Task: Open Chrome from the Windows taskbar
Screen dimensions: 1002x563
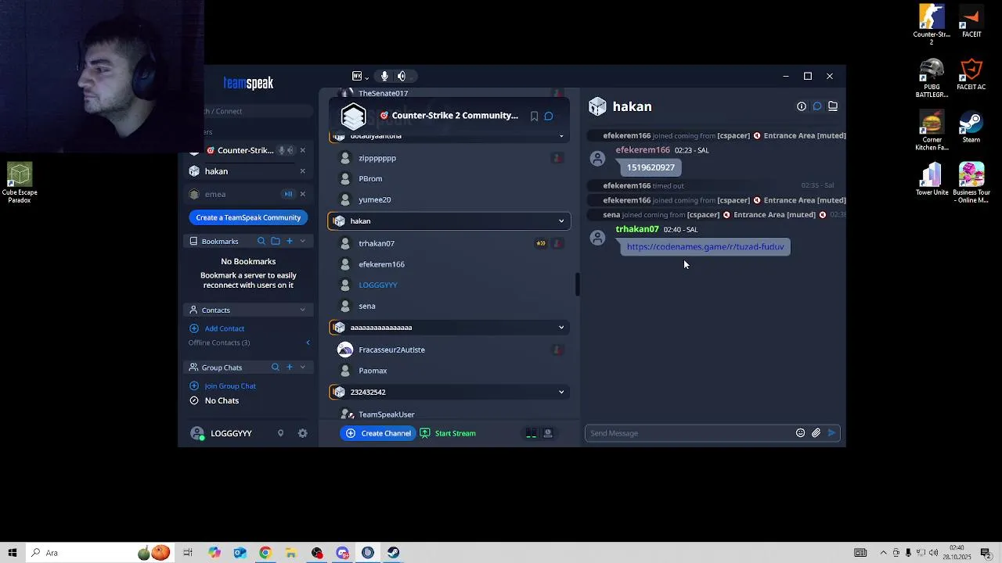Action: click(265, 553)
